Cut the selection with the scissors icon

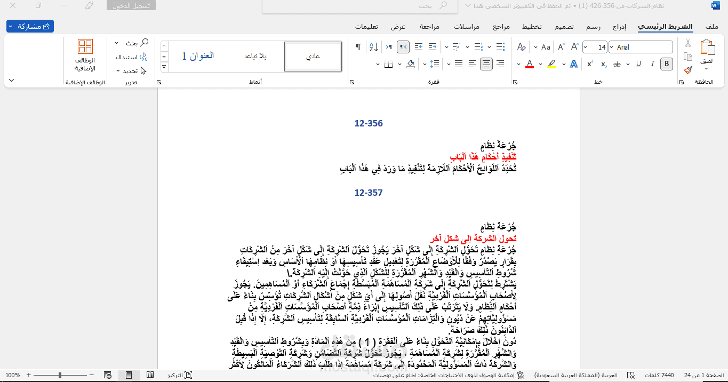tap(688, 43)
